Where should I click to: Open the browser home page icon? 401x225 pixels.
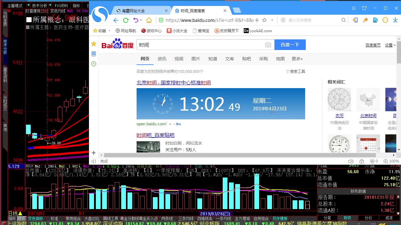[x=149, y=20]
